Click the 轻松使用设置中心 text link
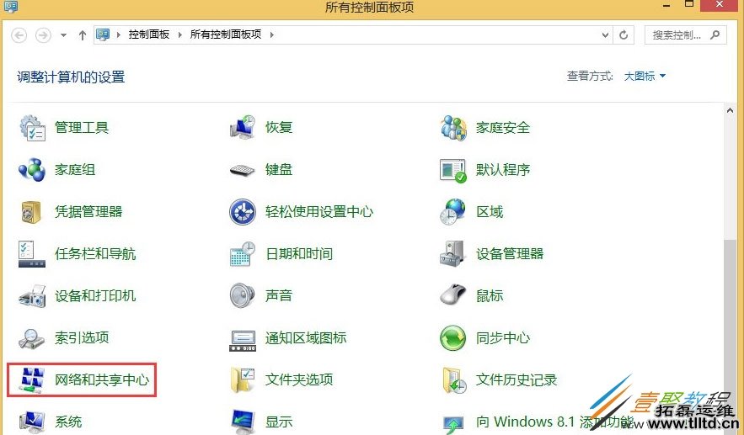 coord(319,212)
